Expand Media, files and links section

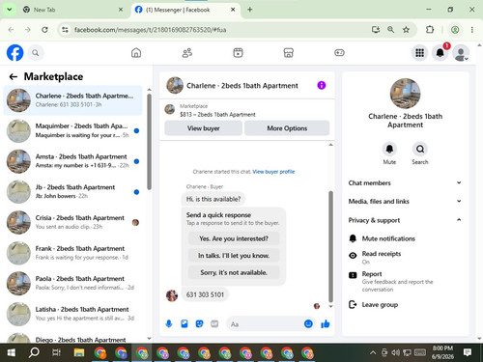(405, 202)
